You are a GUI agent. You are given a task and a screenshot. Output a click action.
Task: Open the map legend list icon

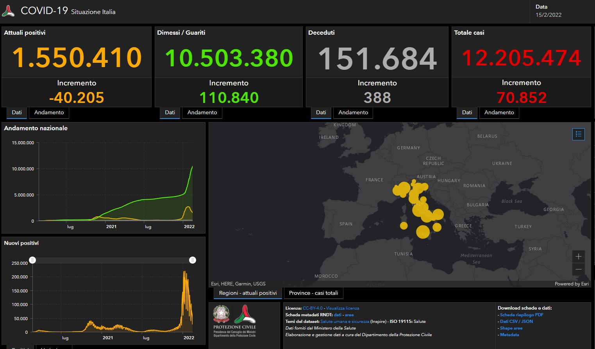pos(578,134)
